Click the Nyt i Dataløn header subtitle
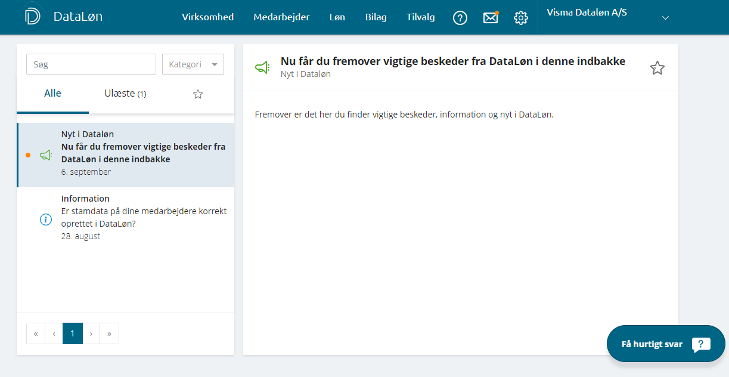This screenshot has height=377, width=729. [x=306, y=74]
